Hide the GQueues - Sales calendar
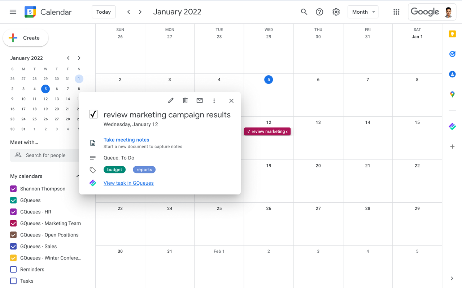The height and width of the screenshot is (288, 462). [13, 246]
